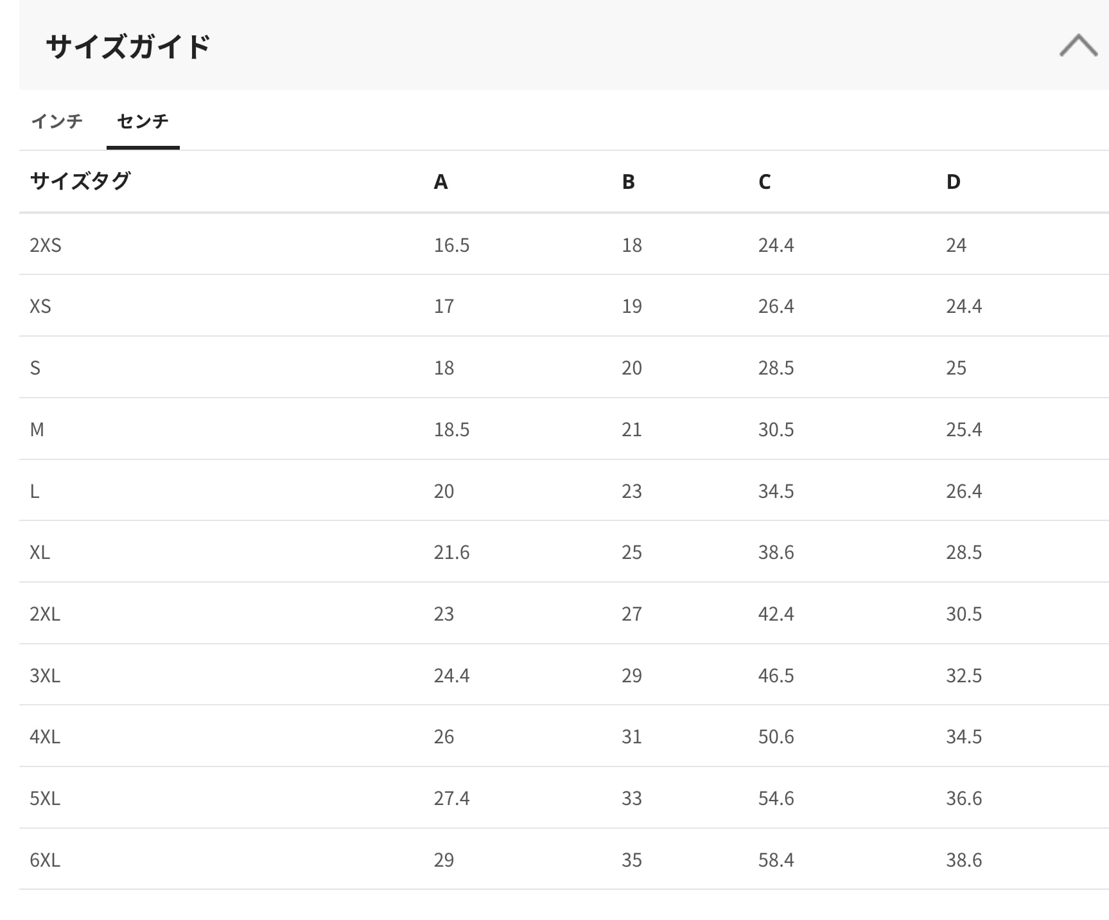Click the column C header
The height and width of the screenshot is (920, 1109).
click(x=764, y=182)
